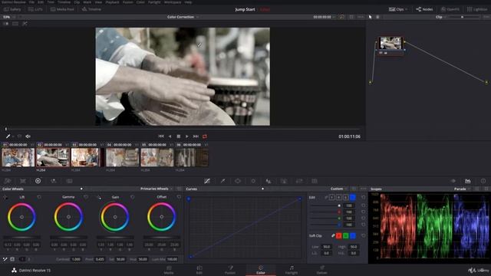491x276 pixels.
Task: Open the Curves palette icon
Action: point(207,181)
